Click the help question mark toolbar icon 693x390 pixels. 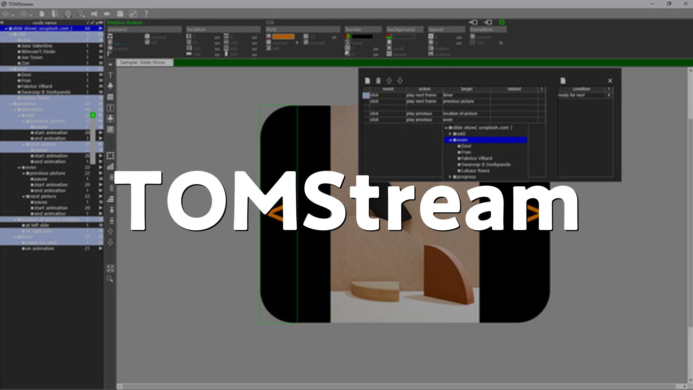pos(146,14)
